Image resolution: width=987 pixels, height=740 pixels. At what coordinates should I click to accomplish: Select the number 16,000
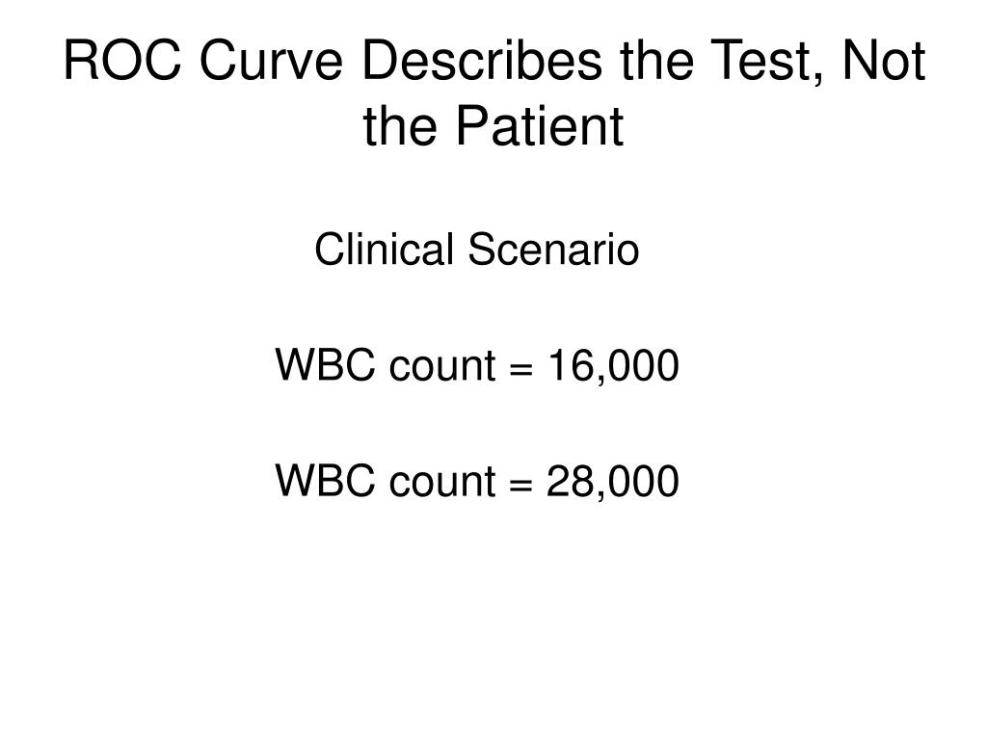614,366
